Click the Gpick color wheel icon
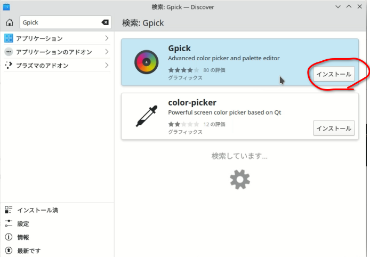The height and width of the screenshot is (257, 370). [146, 62]
